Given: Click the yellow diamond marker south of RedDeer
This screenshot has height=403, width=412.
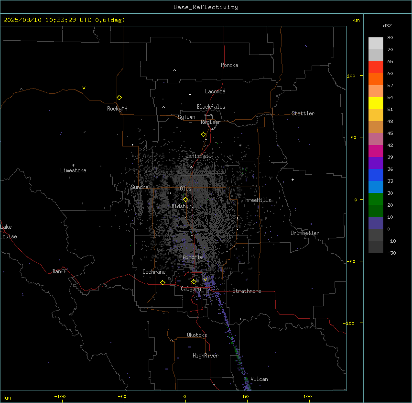Looking at the screenshot, I should point(203,134).
